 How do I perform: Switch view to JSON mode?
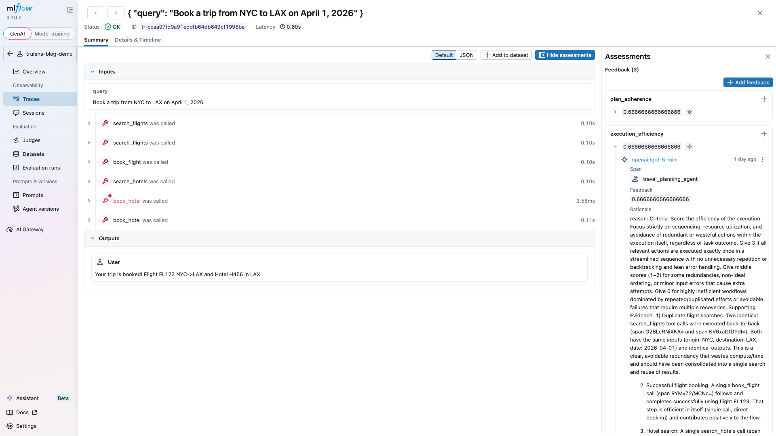(466, 55)
